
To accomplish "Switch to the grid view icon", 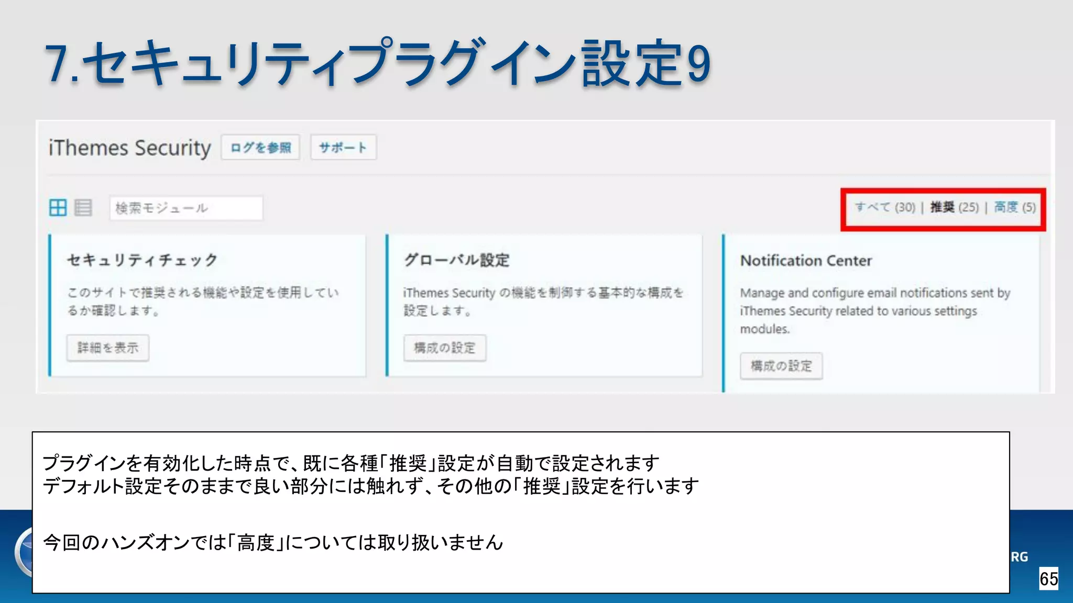I will coord(58,208).
